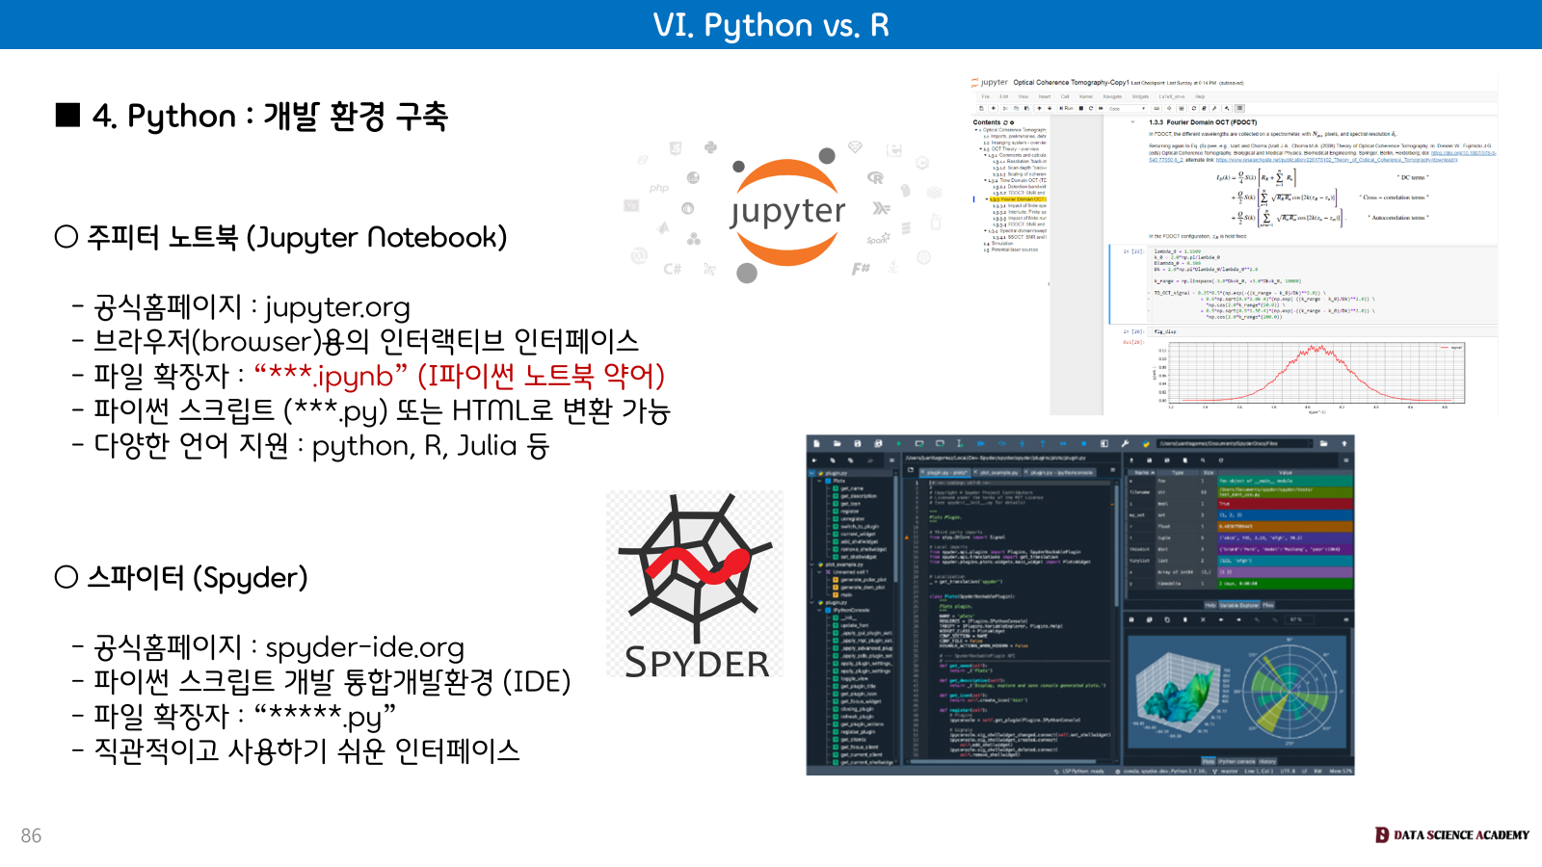Click the polar bar plot in Spyder Plots pane

coord(1289,692)
